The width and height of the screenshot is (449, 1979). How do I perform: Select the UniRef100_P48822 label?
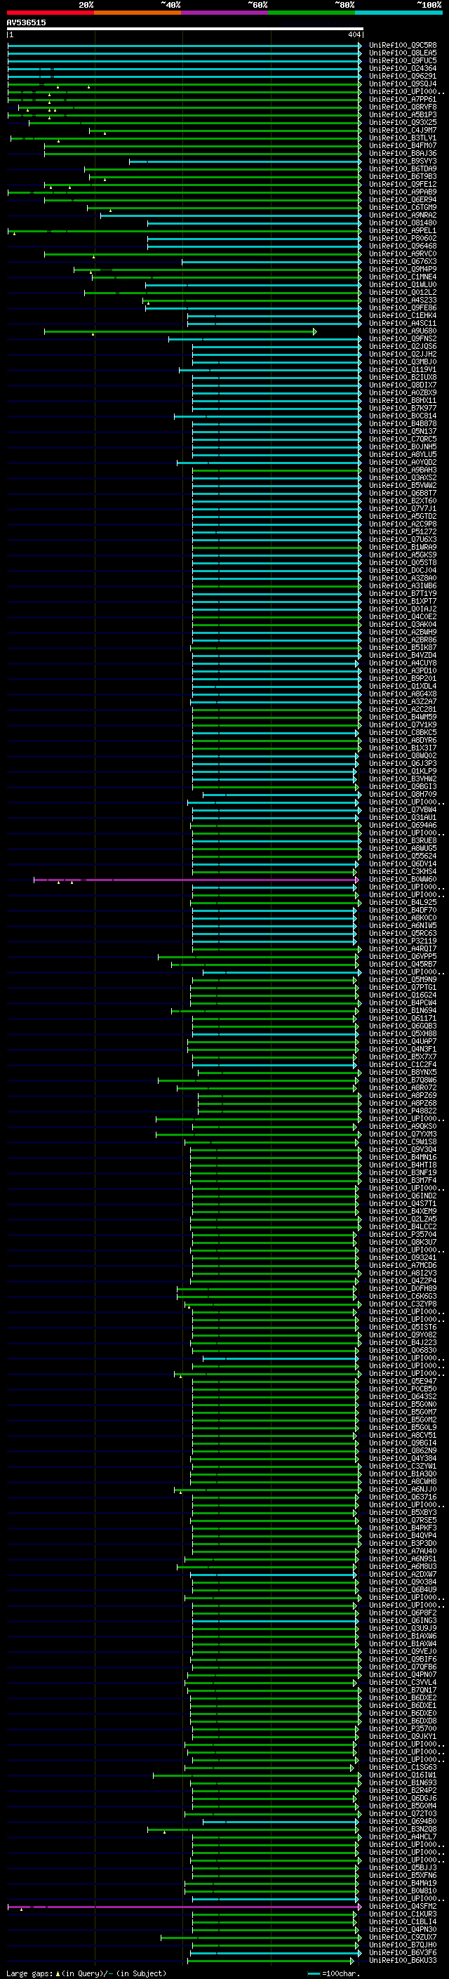tap(403, 1111)
